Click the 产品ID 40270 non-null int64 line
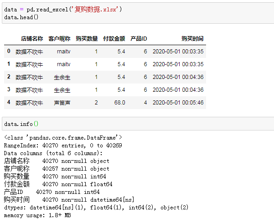The width and height of the screenshot is (274, 219). 52,192
